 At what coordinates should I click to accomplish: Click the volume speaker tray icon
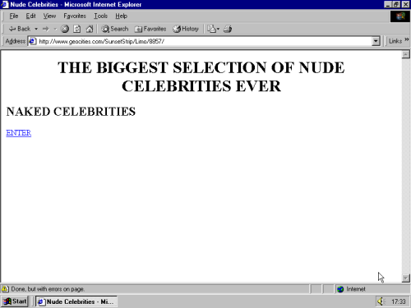[x=381, y=301]
